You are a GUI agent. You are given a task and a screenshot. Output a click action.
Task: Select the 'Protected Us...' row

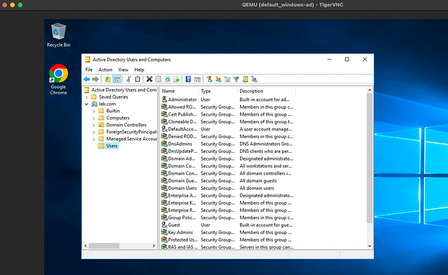click(228, 240)
